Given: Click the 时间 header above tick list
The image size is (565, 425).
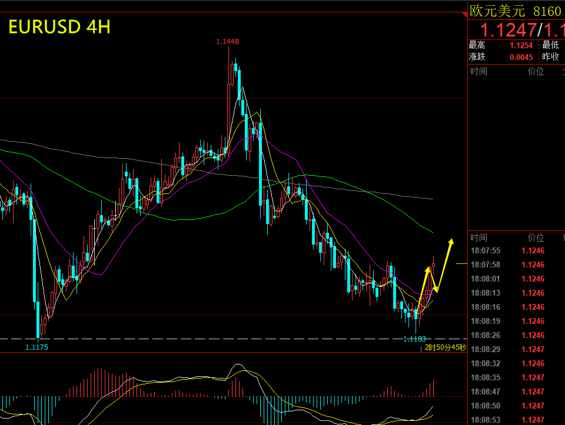Looking at the screenshot, I should (479, 237).
